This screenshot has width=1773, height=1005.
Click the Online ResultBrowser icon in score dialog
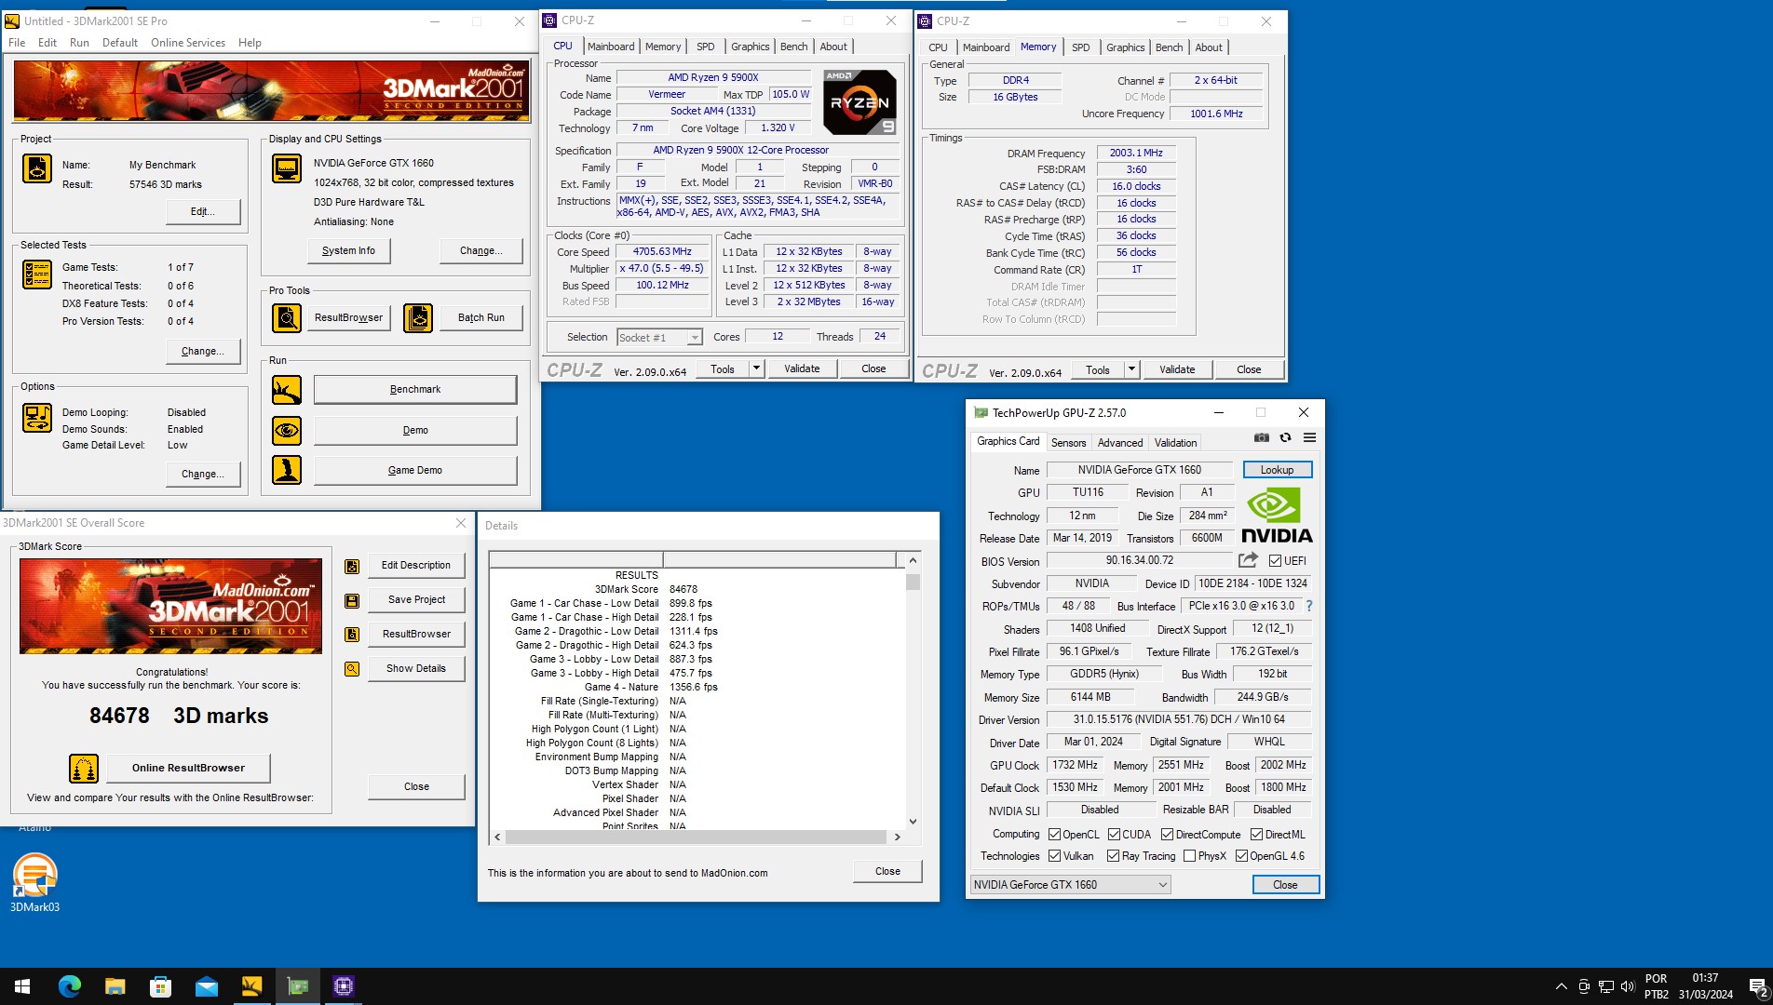[x=84, y=769]
